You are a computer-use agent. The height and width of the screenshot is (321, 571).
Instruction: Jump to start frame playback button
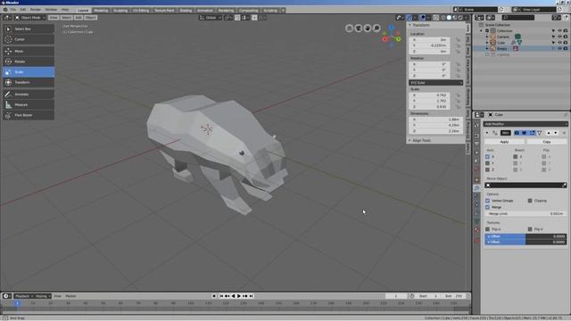click(221, 296)
